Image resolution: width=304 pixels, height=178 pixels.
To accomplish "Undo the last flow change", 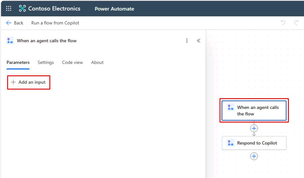I will [x=283, y=23].
